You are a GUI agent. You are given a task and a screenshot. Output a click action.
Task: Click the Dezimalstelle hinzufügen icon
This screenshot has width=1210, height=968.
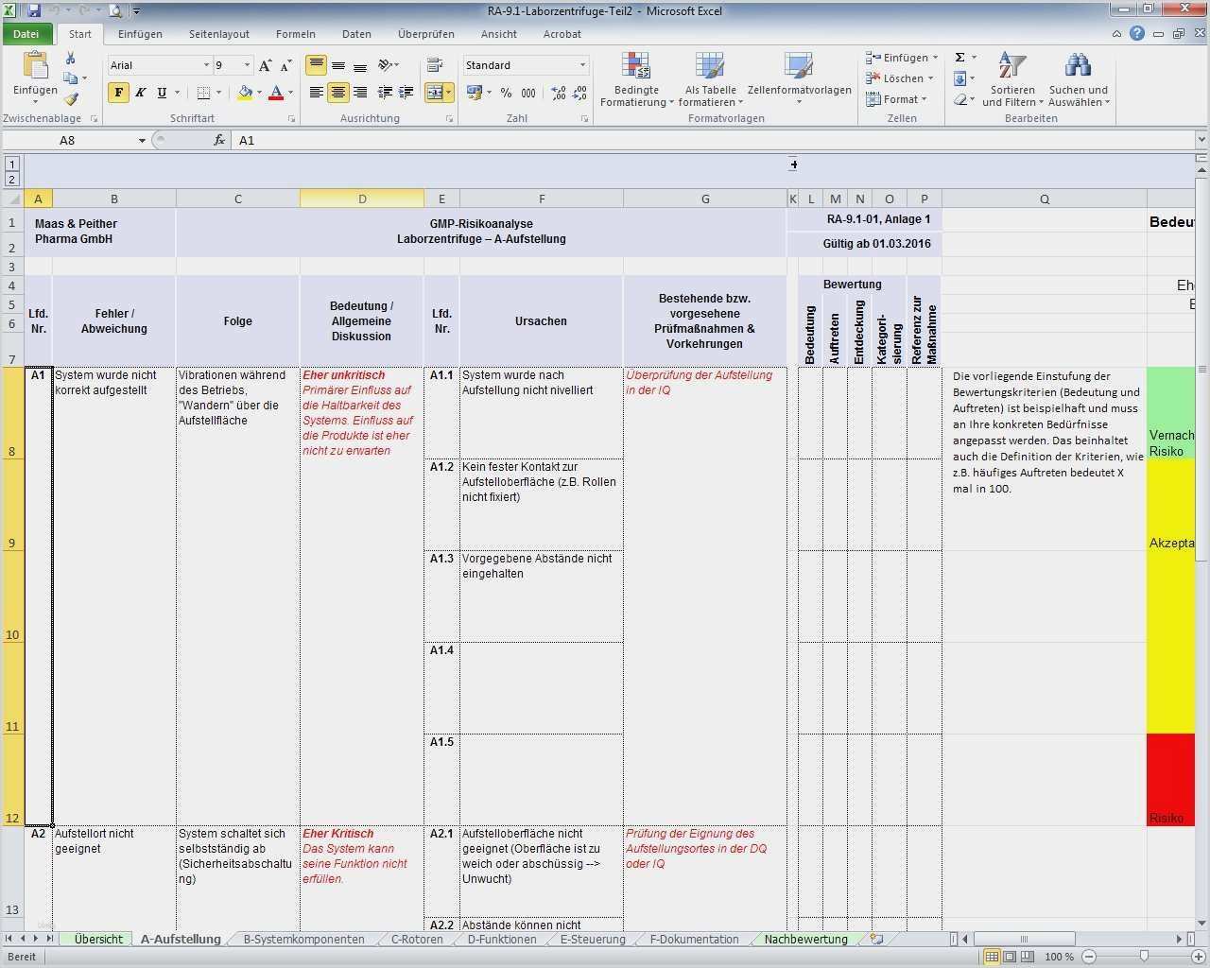(x=560, y=94)
